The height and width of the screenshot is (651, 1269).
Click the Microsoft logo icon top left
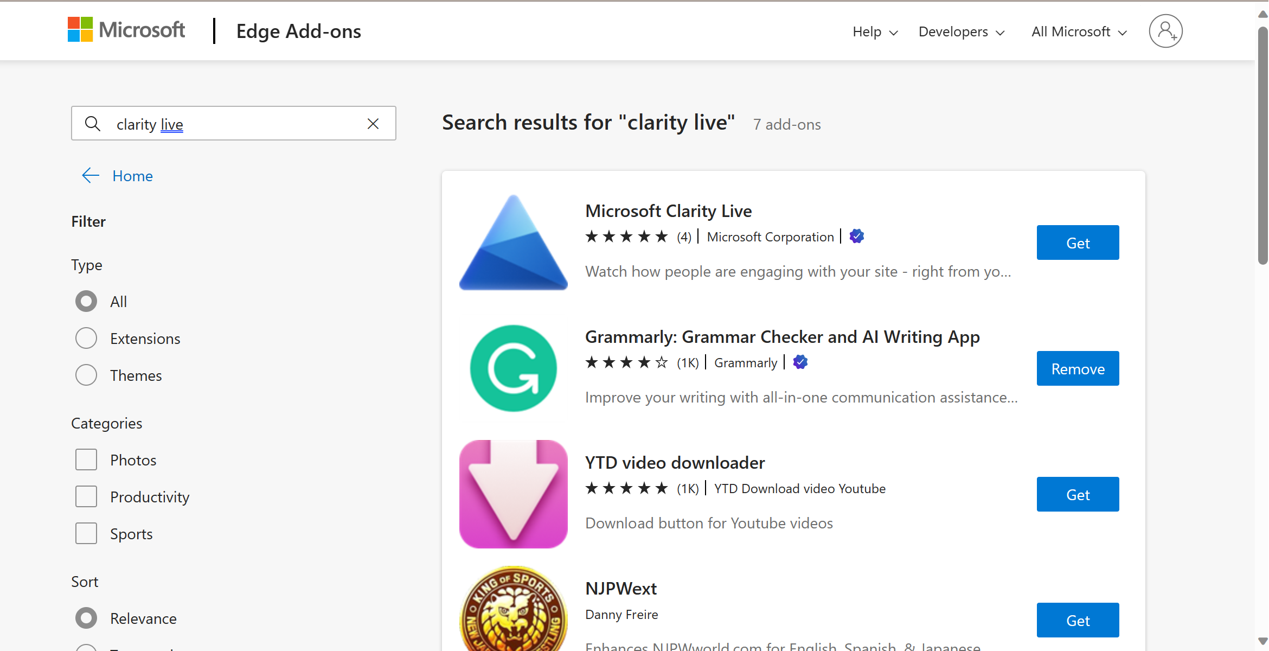83,31
